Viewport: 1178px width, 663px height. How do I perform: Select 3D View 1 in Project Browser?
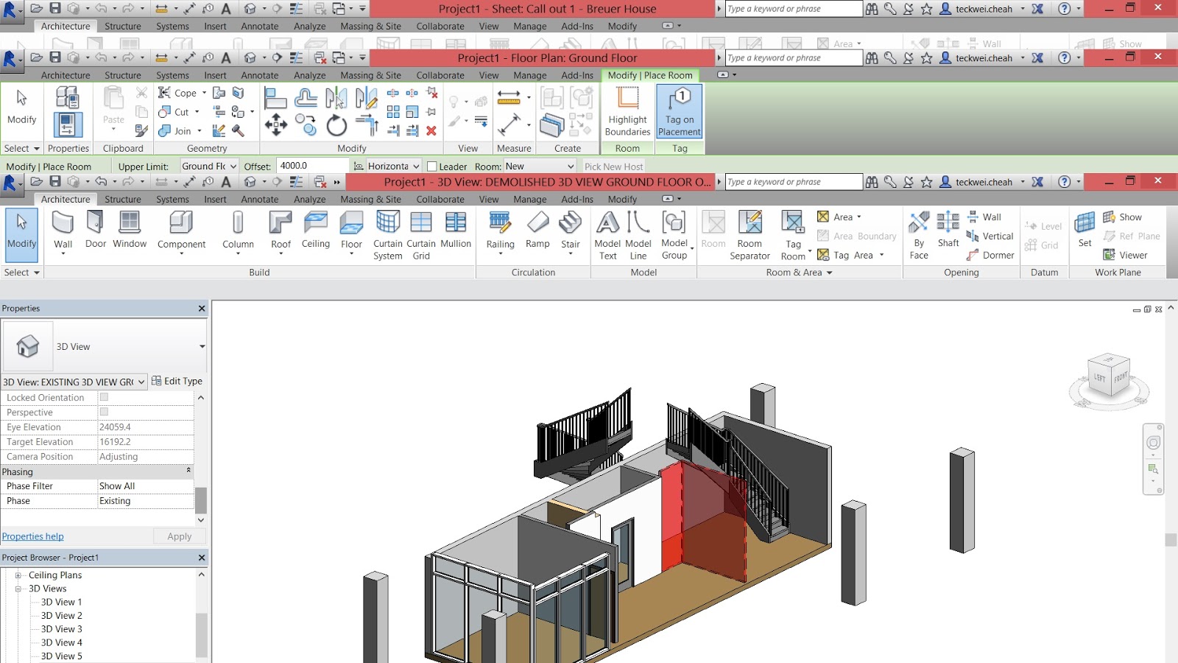61,602
